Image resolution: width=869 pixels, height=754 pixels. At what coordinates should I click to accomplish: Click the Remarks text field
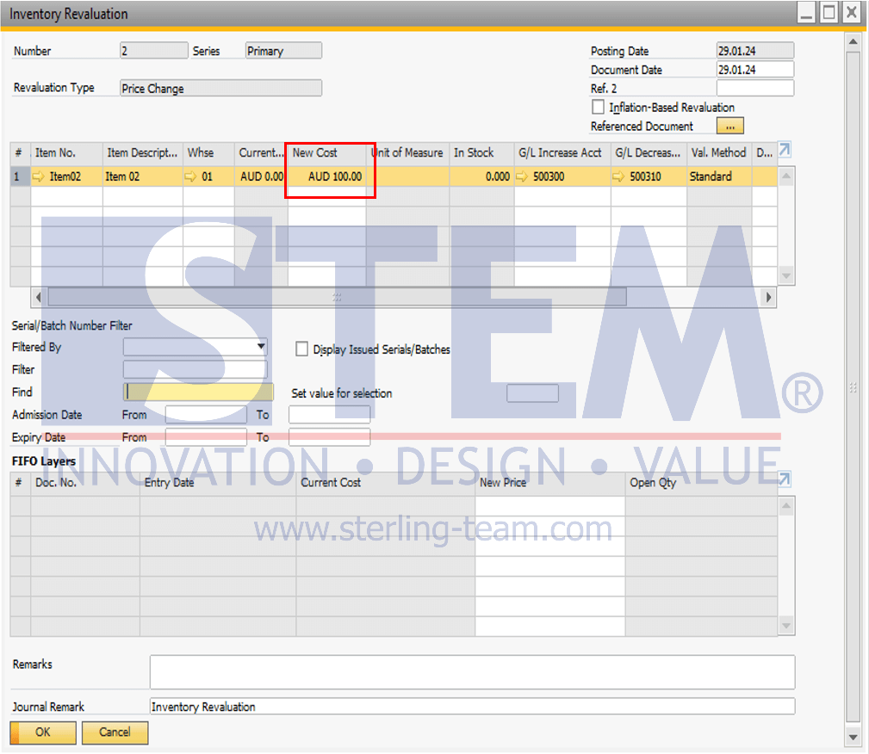click(x=472, y=672)
